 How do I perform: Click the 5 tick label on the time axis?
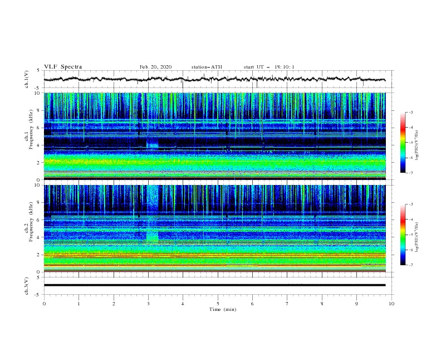point(218,304)
